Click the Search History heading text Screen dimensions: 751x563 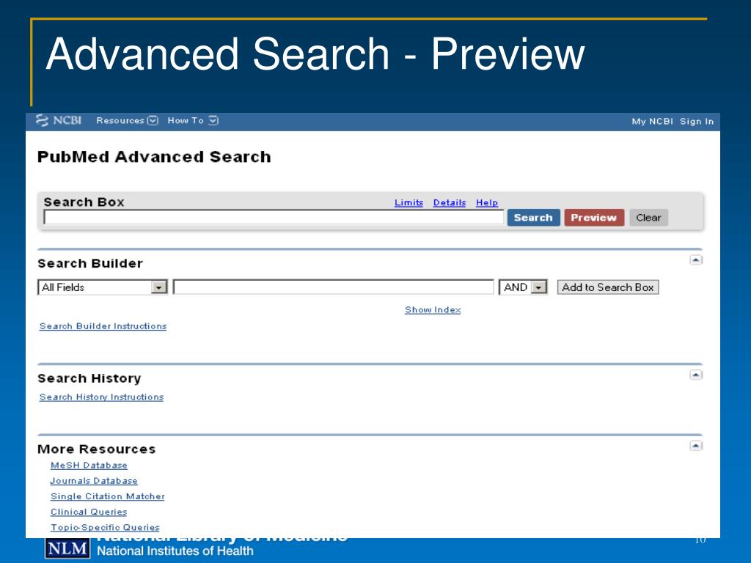click(x=89, y=378)
